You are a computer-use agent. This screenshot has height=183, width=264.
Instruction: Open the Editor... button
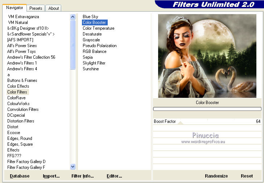coord(114,176)
